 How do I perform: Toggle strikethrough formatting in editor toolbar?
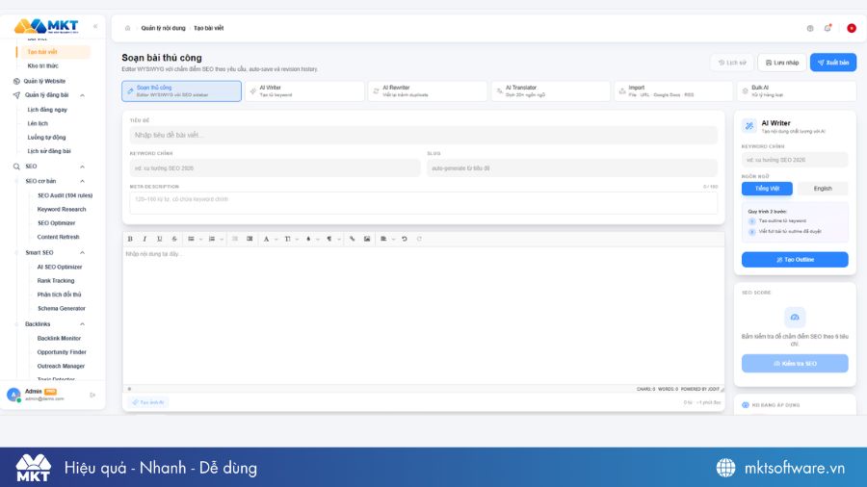coord(174,239)
